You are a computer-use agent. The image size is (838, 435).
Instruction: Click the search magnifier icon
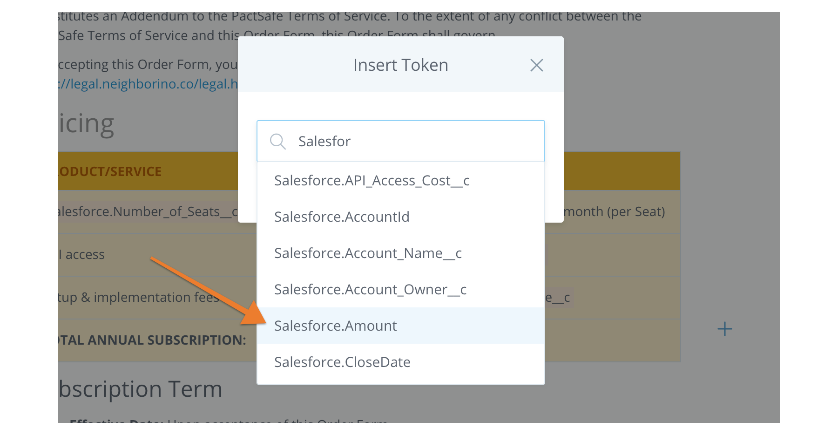tap(278, 141)
